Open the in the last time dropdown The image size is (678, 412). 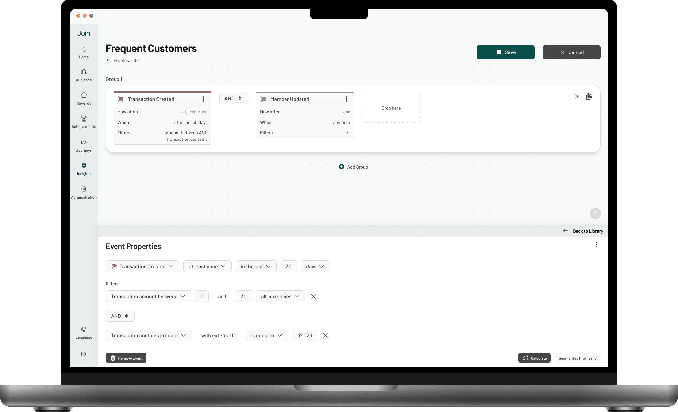click(256, 266)
